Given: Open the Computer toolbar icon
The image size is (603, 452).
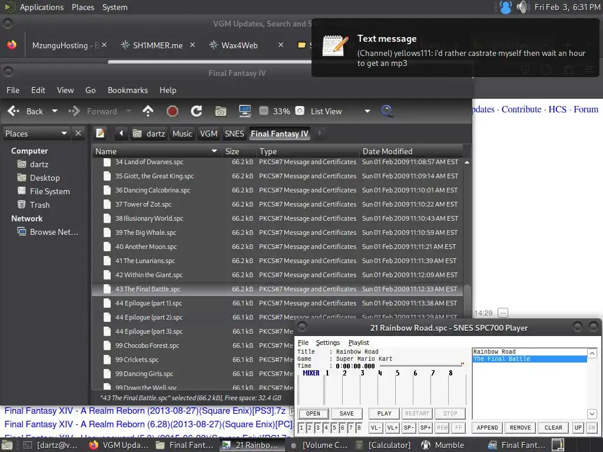Looking at the screenshot, I should tap(245, 111).
